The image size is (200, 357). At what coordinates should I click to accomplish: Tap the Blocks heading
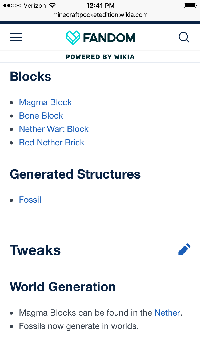point(30,77)
